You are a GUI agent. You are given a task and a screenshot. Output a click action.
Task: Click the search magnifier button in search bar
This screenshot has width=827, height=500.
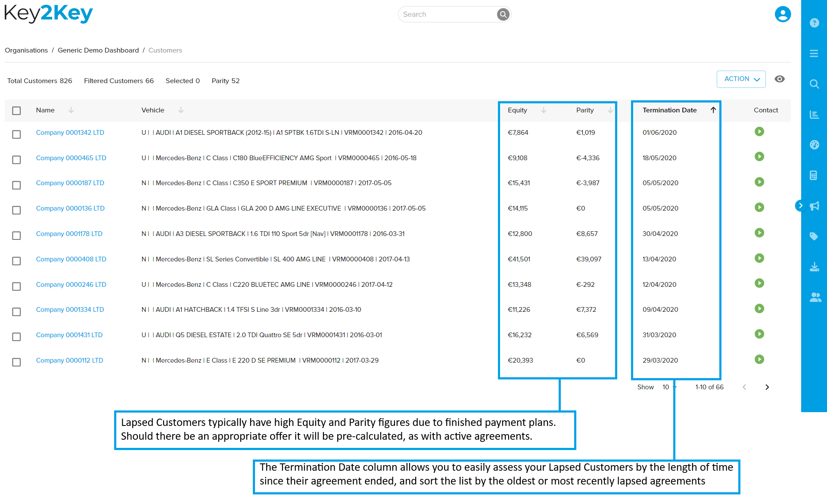pos(503,14)
